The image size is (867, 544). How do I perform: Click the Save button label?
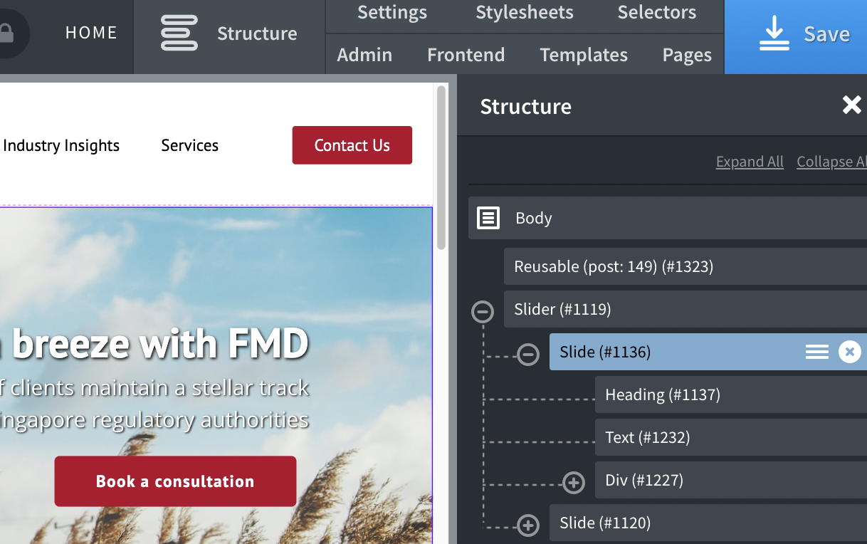click(x=826, y=33)
